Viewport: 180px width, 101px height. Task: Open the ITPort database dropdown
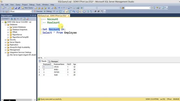click(31, 12)
